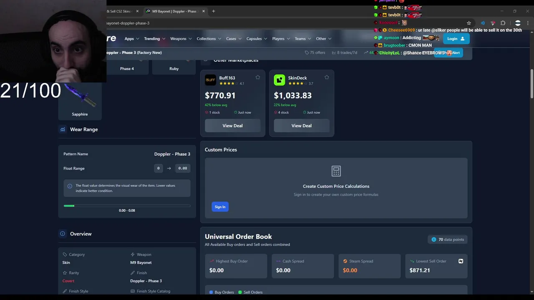Click the calculator icon in Custom Prices

tap(336, 171)
